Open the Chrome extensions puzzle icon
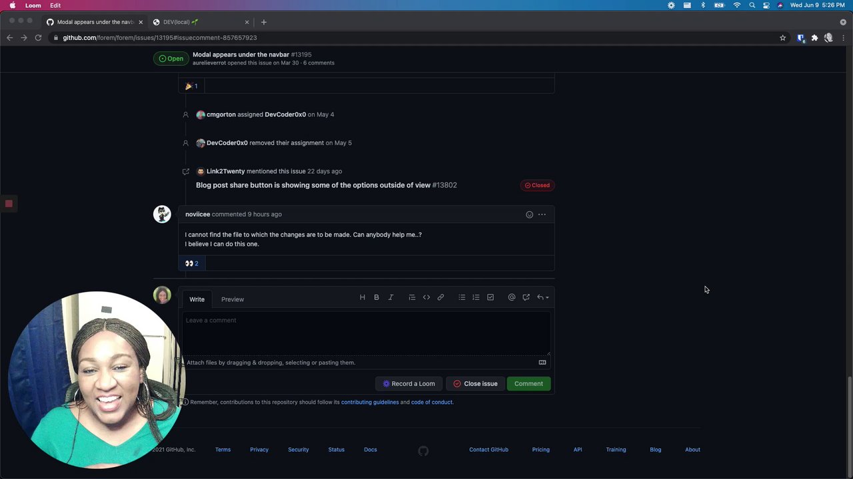 click(x=814, y=38)
